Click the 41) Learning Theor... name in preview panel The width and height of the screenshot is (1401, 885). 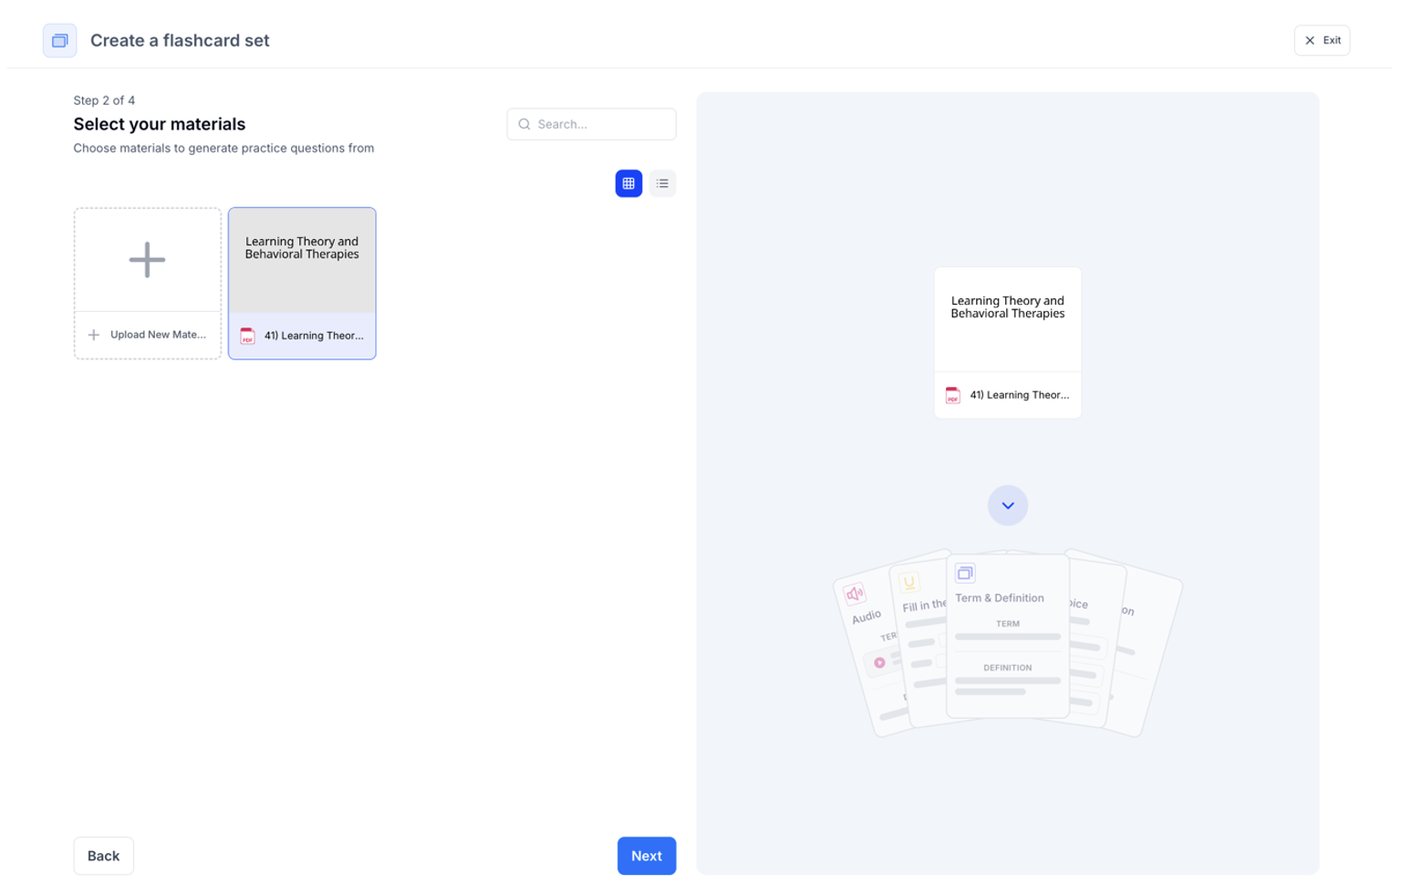point(1020,395)
